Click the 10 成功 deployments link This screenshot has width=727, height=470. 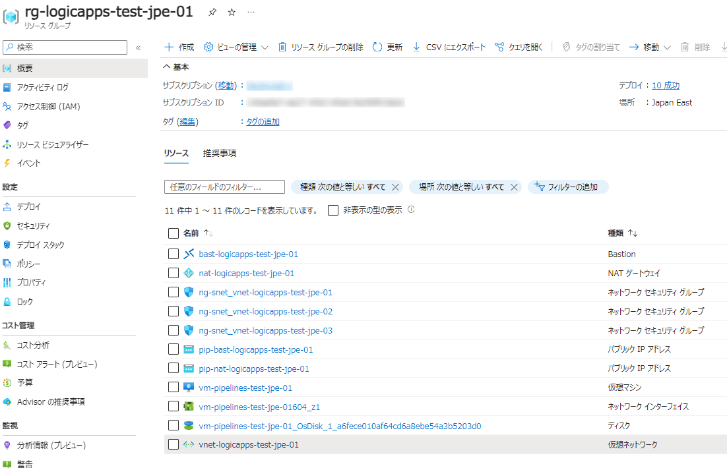pyautogui.click(x=666, y=85)
